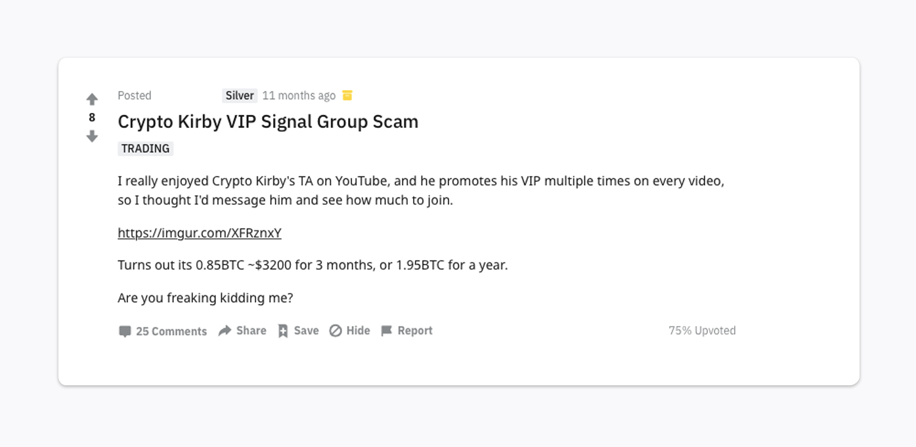This screenshot has height=447, width=916.
Task: Filter posts by the TRADING flair
Action: (x=145, y=148)
